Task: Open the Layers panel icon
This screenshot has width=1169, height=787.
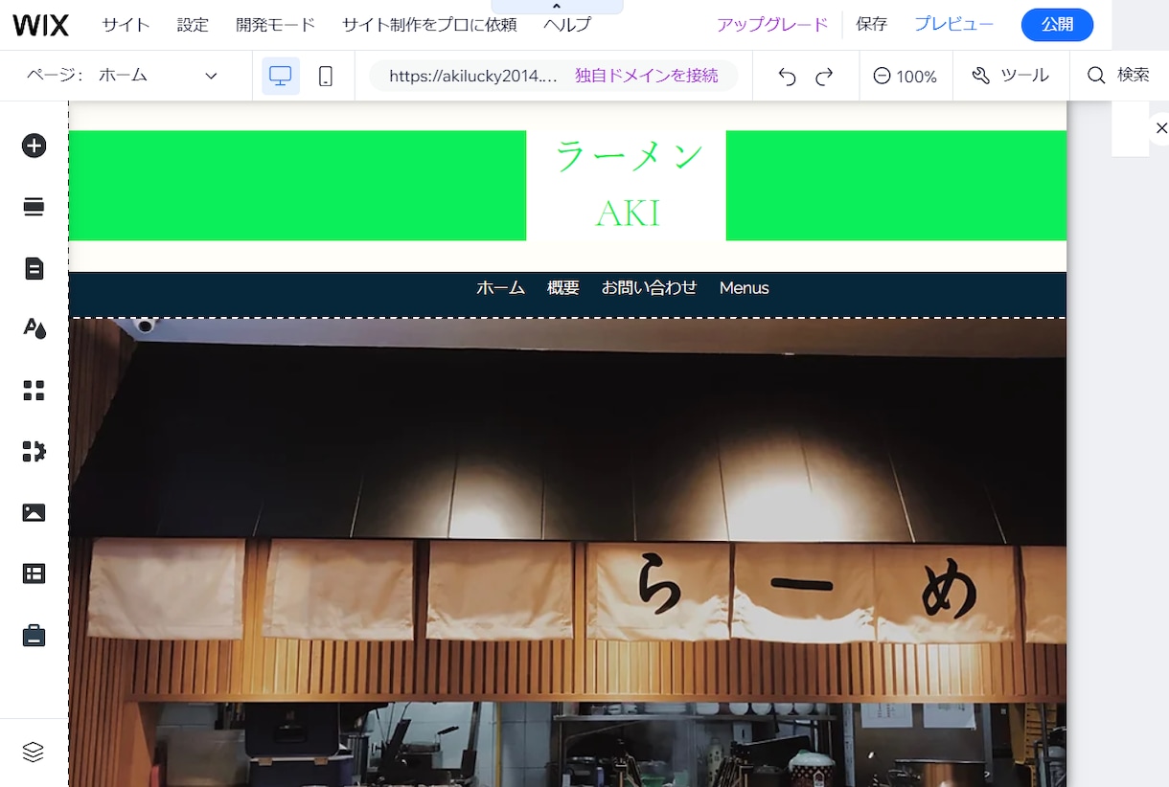Action: click(x=34, y=752)
